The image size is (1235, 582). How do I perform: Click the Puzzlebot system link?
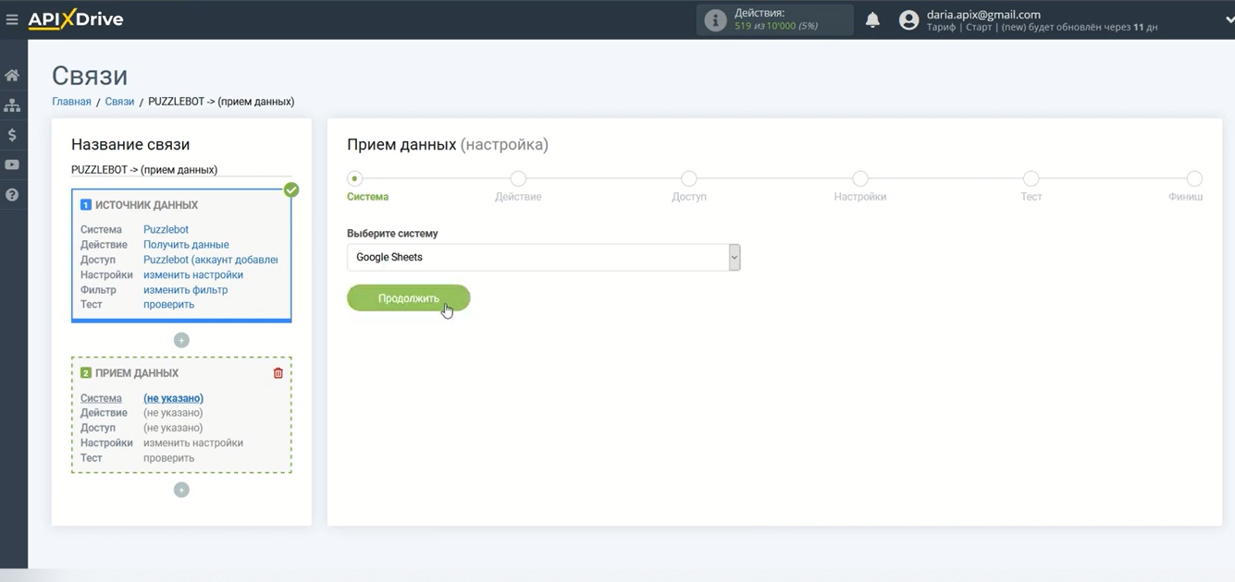tap(166, 229)
